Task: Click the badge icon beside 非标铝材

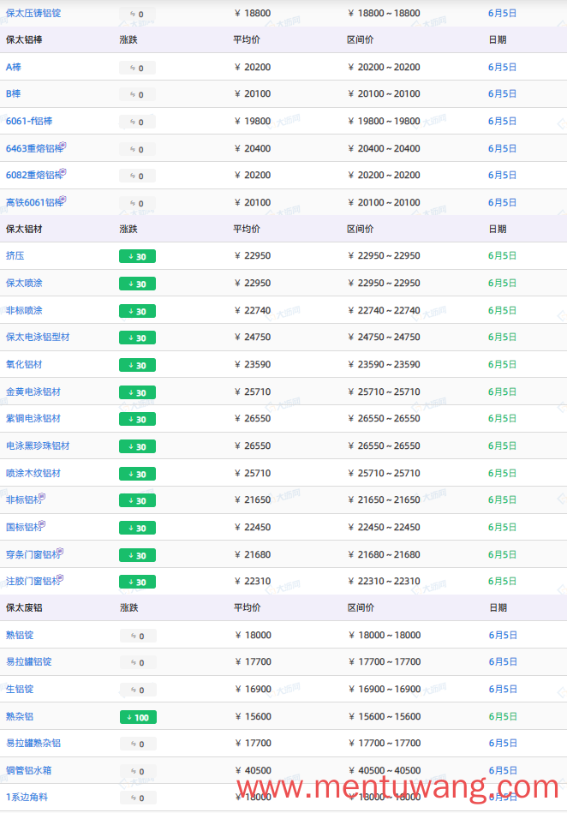Action: tap(42, 497)
